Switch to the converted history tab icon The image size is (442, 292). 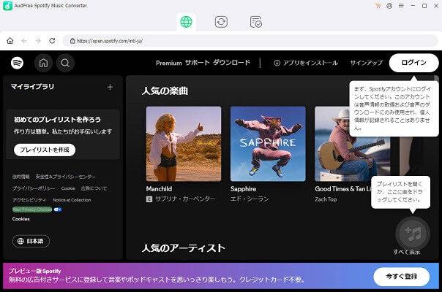pos(256,22)
